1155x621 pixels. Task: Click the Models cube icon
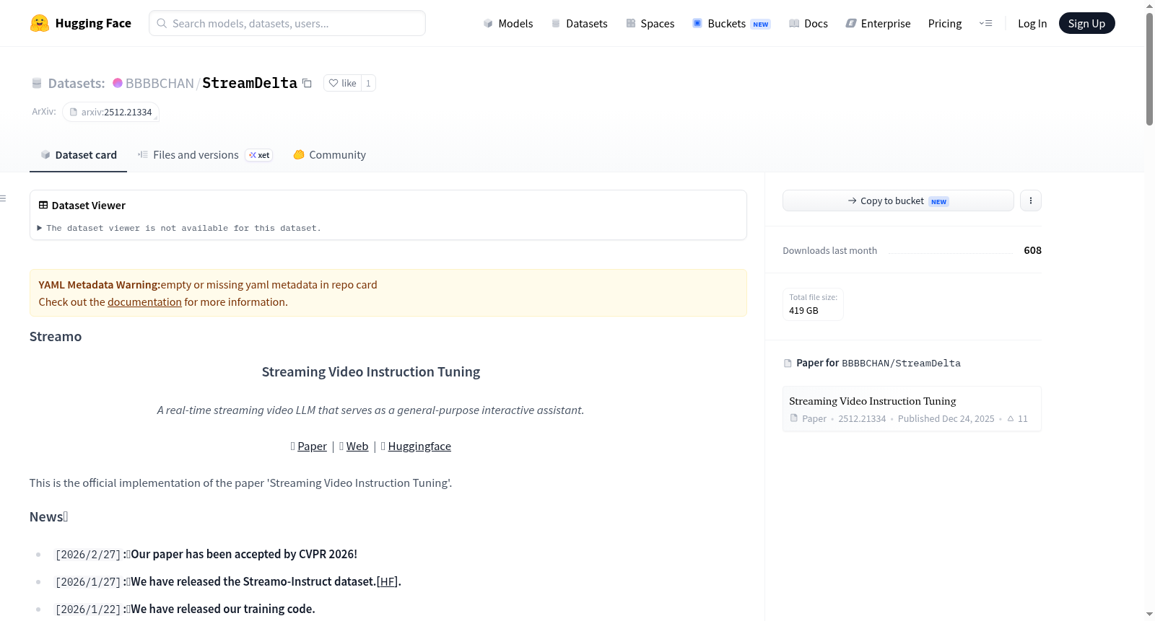pyautogui.click(x=488, y=23)
